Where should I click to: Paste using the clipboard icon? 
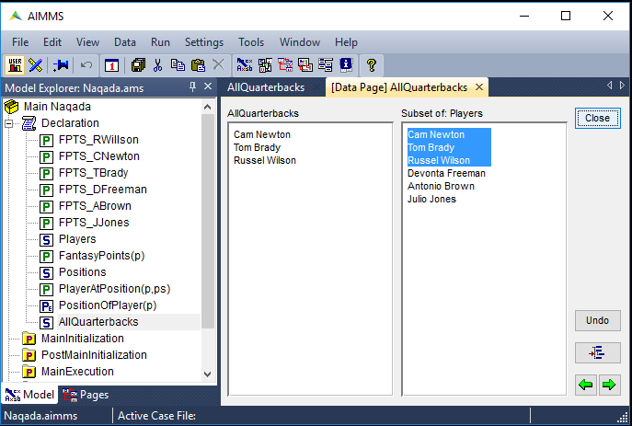tap(198, 65)
